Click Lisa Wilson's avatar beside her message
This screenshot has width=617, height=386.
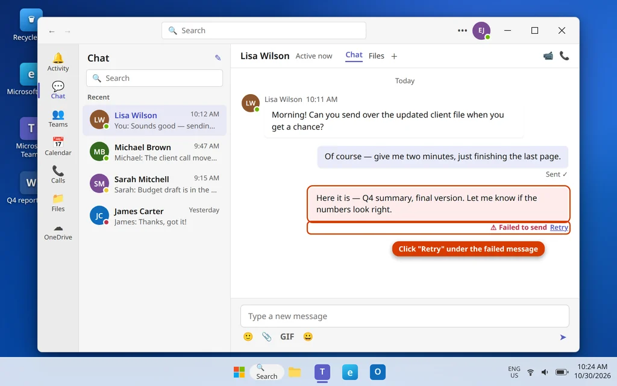click(251, 103)
